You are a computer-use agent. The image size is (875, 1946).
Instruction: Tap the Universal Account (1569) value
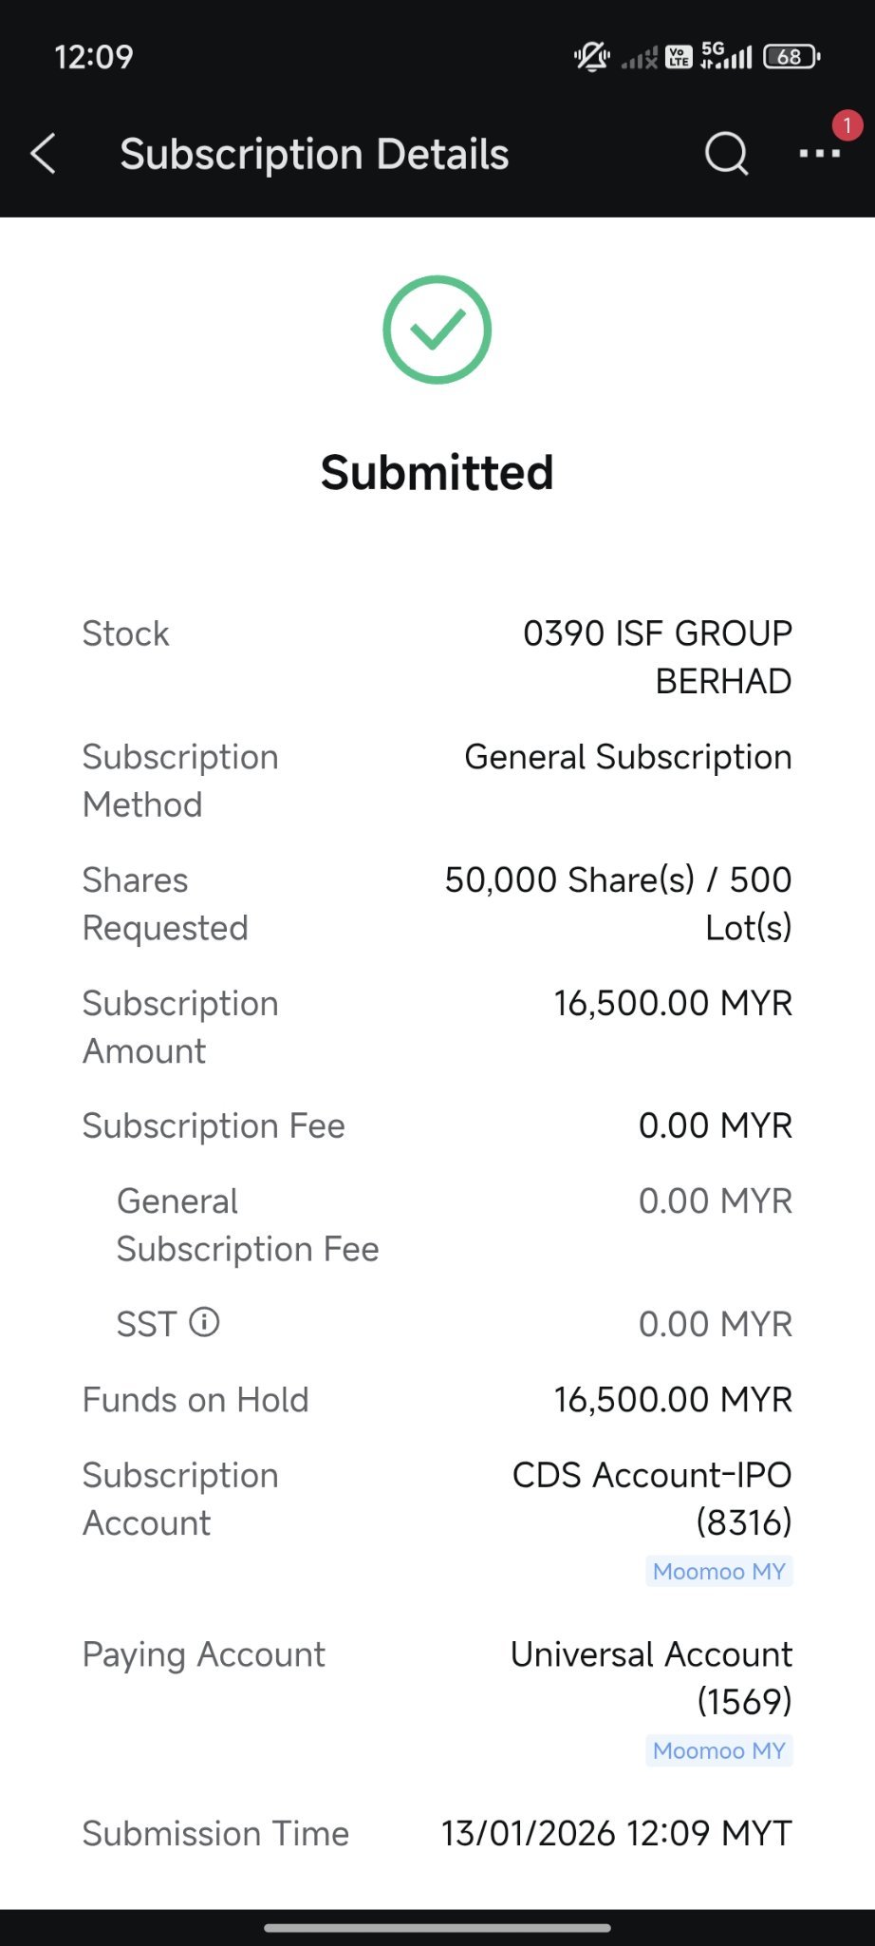click(651, 1678)
